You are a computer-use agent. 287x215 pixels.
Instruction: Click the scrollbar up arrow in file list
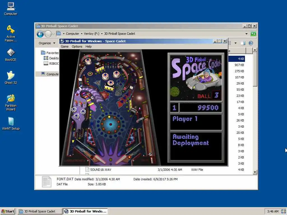click(x=255, y=50)
